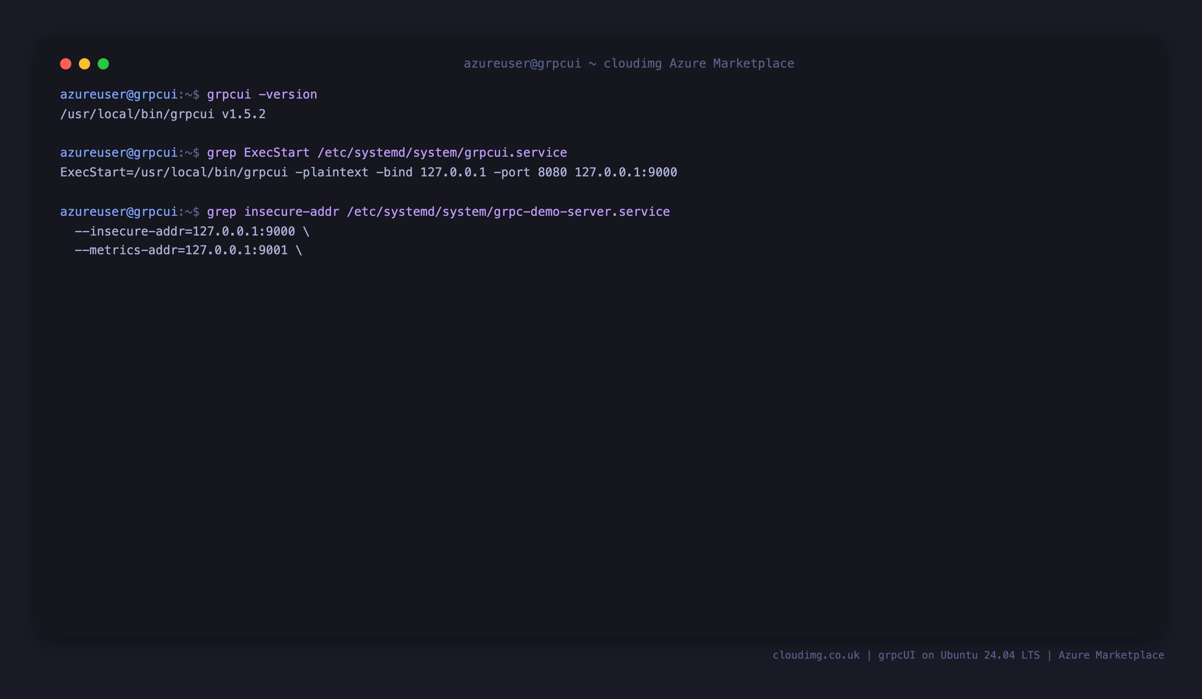The width and height of the screenshot is (1202, 699).
Task: Click the line '--insecure-addr=127.0.0.1:9000 \'
Action: tap(192, 231)
